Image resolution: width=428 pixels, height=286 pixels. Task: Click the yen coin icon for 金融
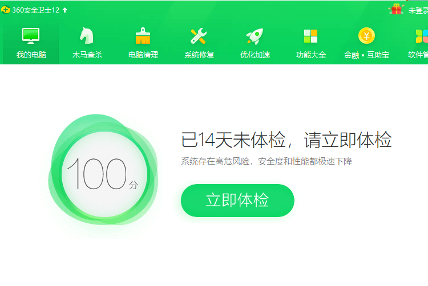click(x=366, y=36)
